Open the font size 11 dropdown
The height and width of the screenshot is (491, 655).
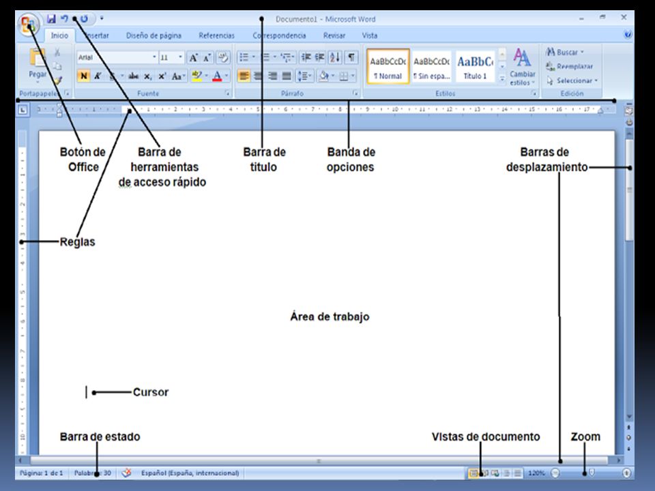click(x=180, y=57)
